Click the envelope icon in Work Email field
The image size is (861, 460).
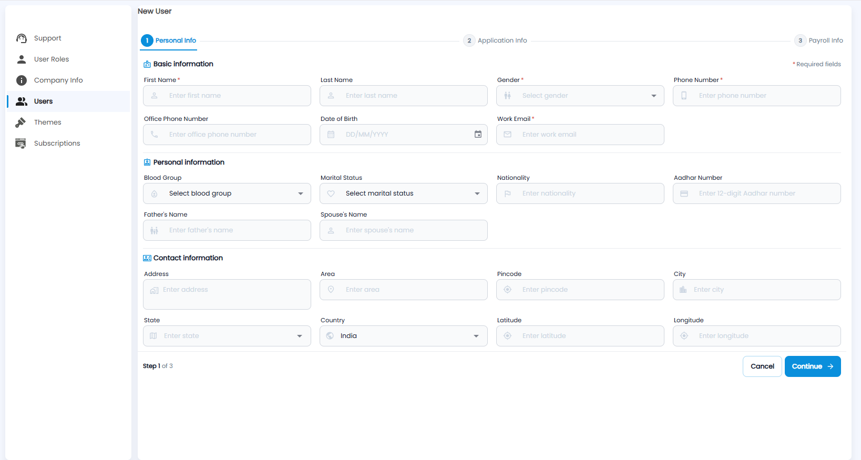point(507,135)
